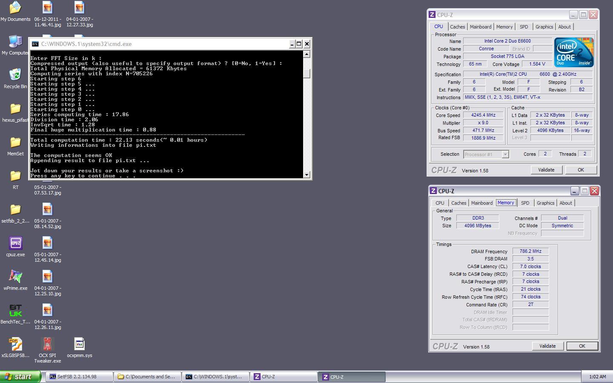Click the Name field Intel Core 2 Duo E6600
This screenshot has height=383, width=613.
pyautogui.click(x=507, y=41)
